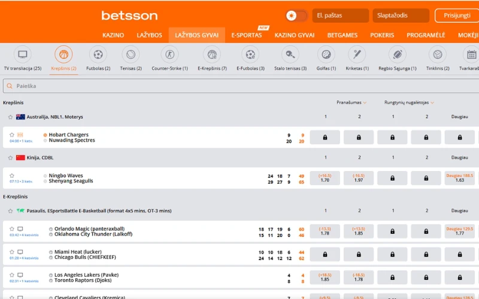479x299 pixels.
Task: Favorite the Kinija CDBL league
Action: [10, 158]
